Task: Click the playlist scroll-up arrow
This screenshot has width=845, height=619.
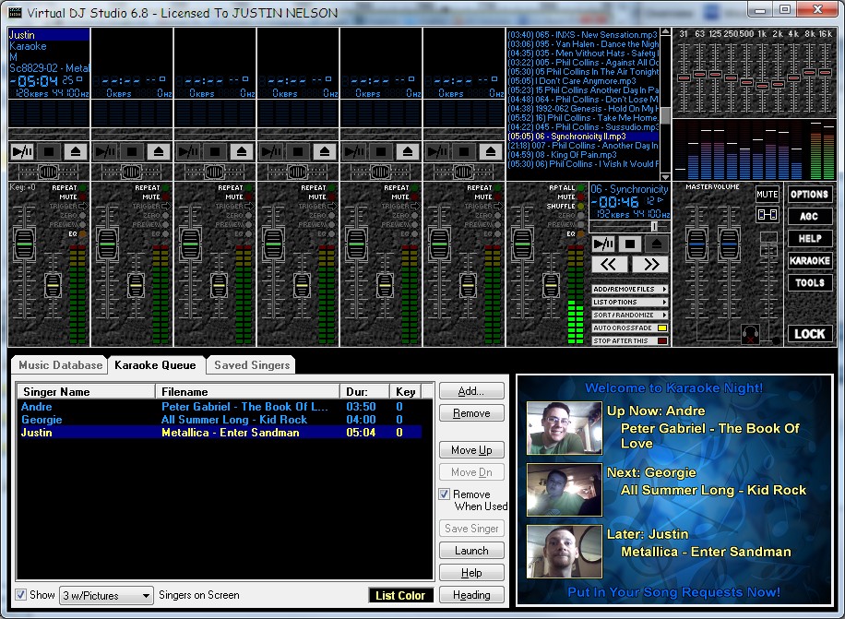Action: [665, 31]
